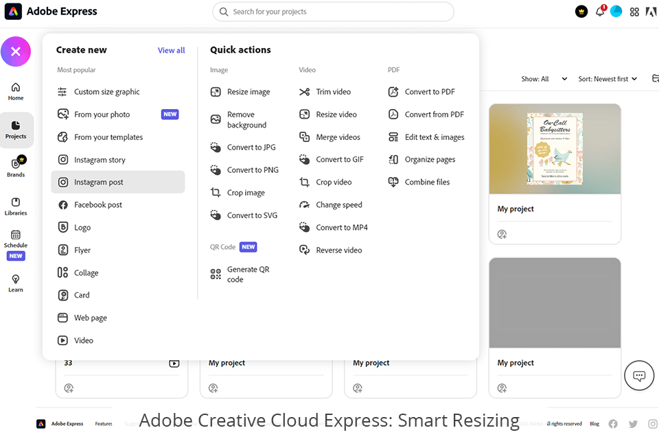Open the user profile avatar
Screen dimensions: 659x439
point(616,12)
